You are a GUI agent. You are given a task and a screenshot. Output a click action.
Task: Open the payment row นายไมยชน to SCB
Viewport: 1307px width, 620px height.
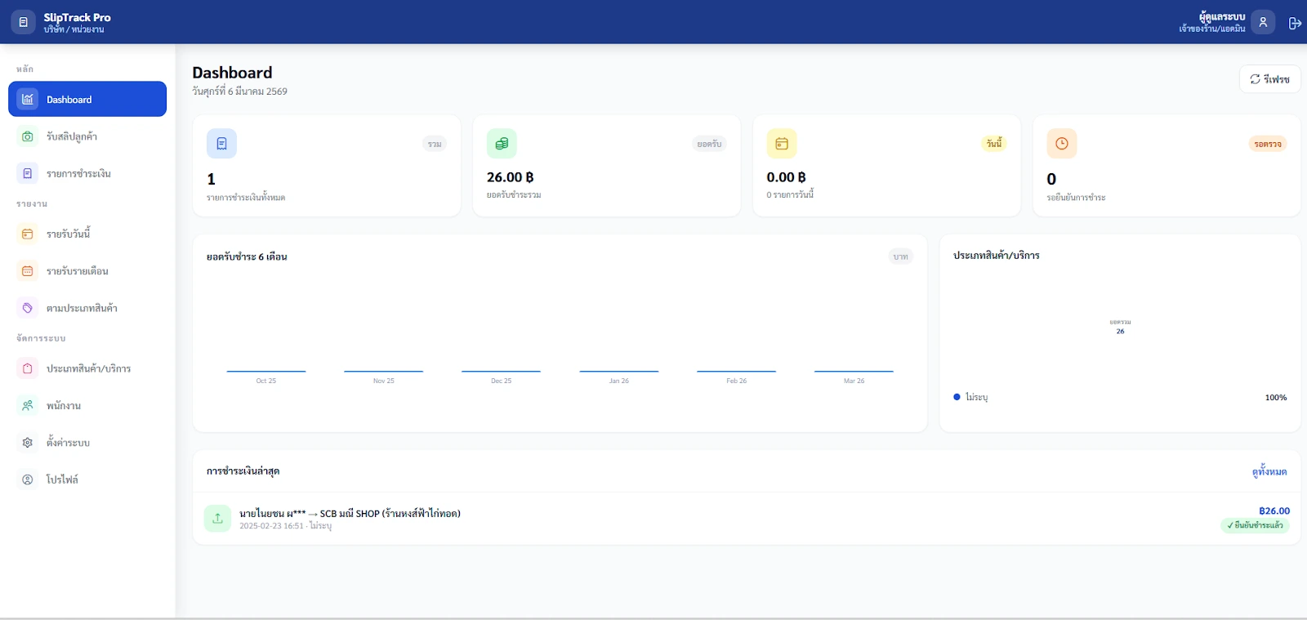747,519
